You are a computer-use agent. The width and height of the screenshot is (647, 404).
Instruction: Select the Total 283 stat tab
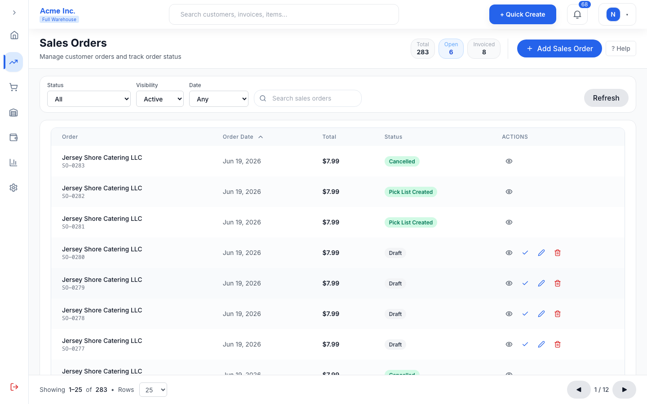click(423, 48)
